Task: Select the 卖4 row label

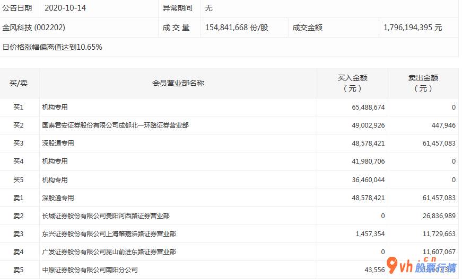Action: pos(19,252)
